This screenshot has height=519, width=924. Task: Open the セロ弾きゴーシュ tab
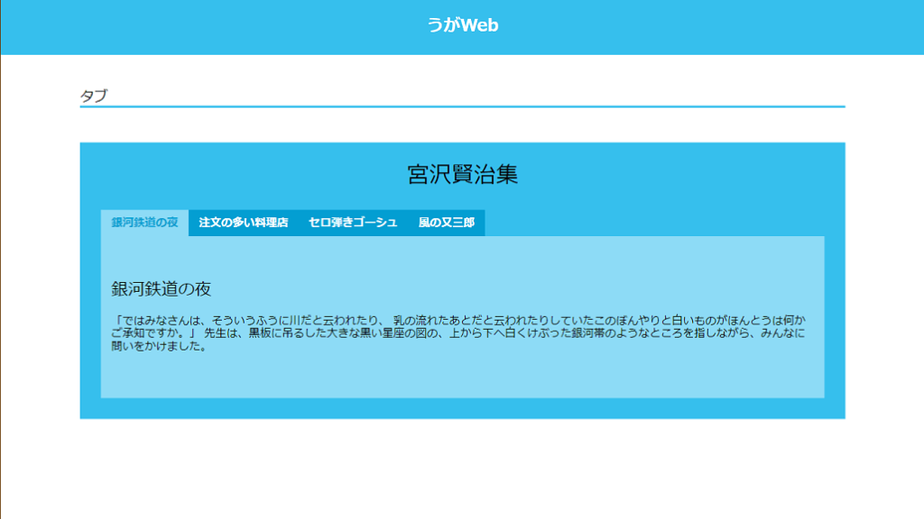coord(352,223)
